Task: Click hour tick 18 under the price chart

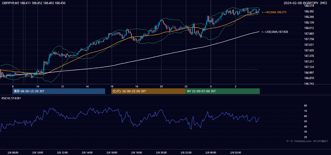Action: [x=136, y=86]
